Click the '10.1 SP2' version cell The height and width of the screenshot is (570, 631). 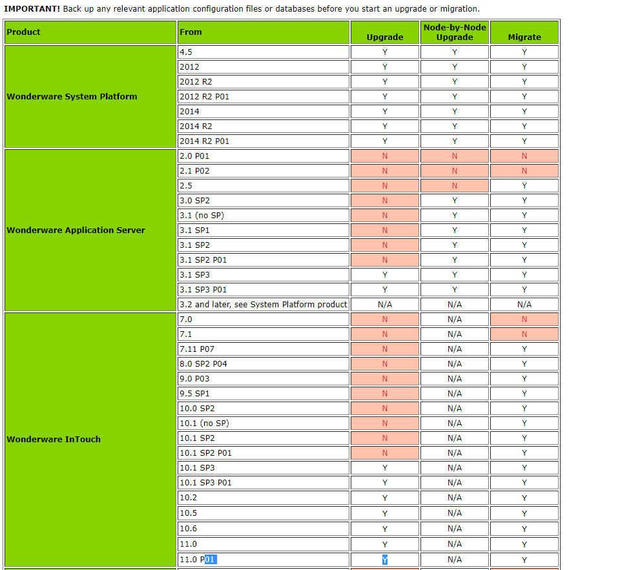click(263, 438)
